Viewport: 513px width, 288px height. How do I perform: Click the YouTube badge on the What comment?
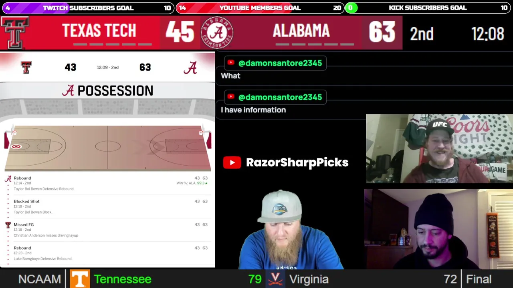[x=230, y=63]
